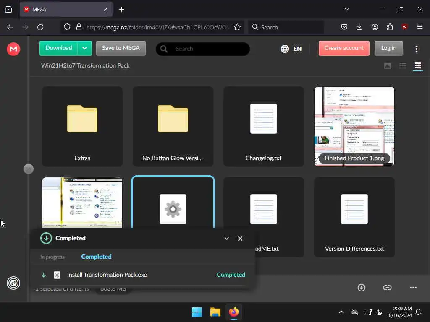The width and height of the screenshot is (430, 322).
Task: Open the list all tabs dropdown
Action: coord(346,9)
